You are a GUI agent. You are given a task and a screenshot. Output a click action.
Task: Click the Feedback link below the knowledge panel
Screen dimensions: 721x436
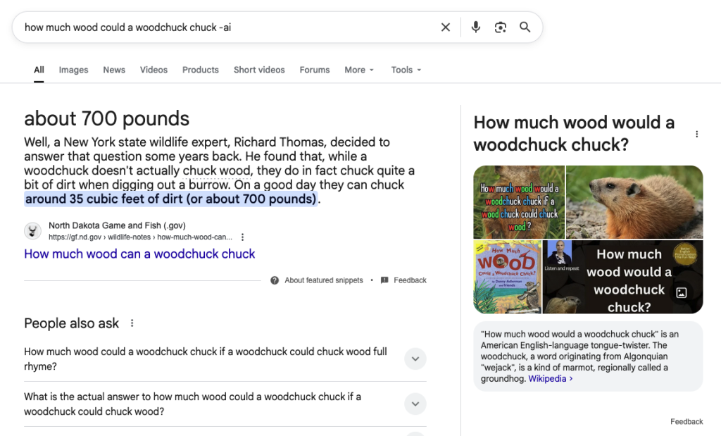coord(686,422)
